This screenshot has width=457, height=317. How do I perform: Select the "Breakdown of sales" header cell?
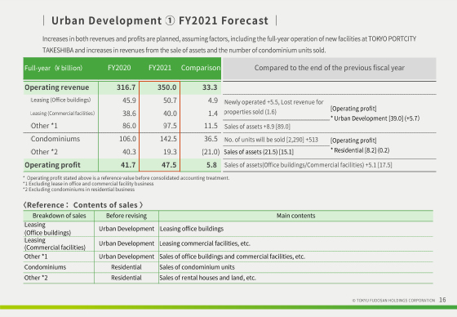(x=59, y=216)
